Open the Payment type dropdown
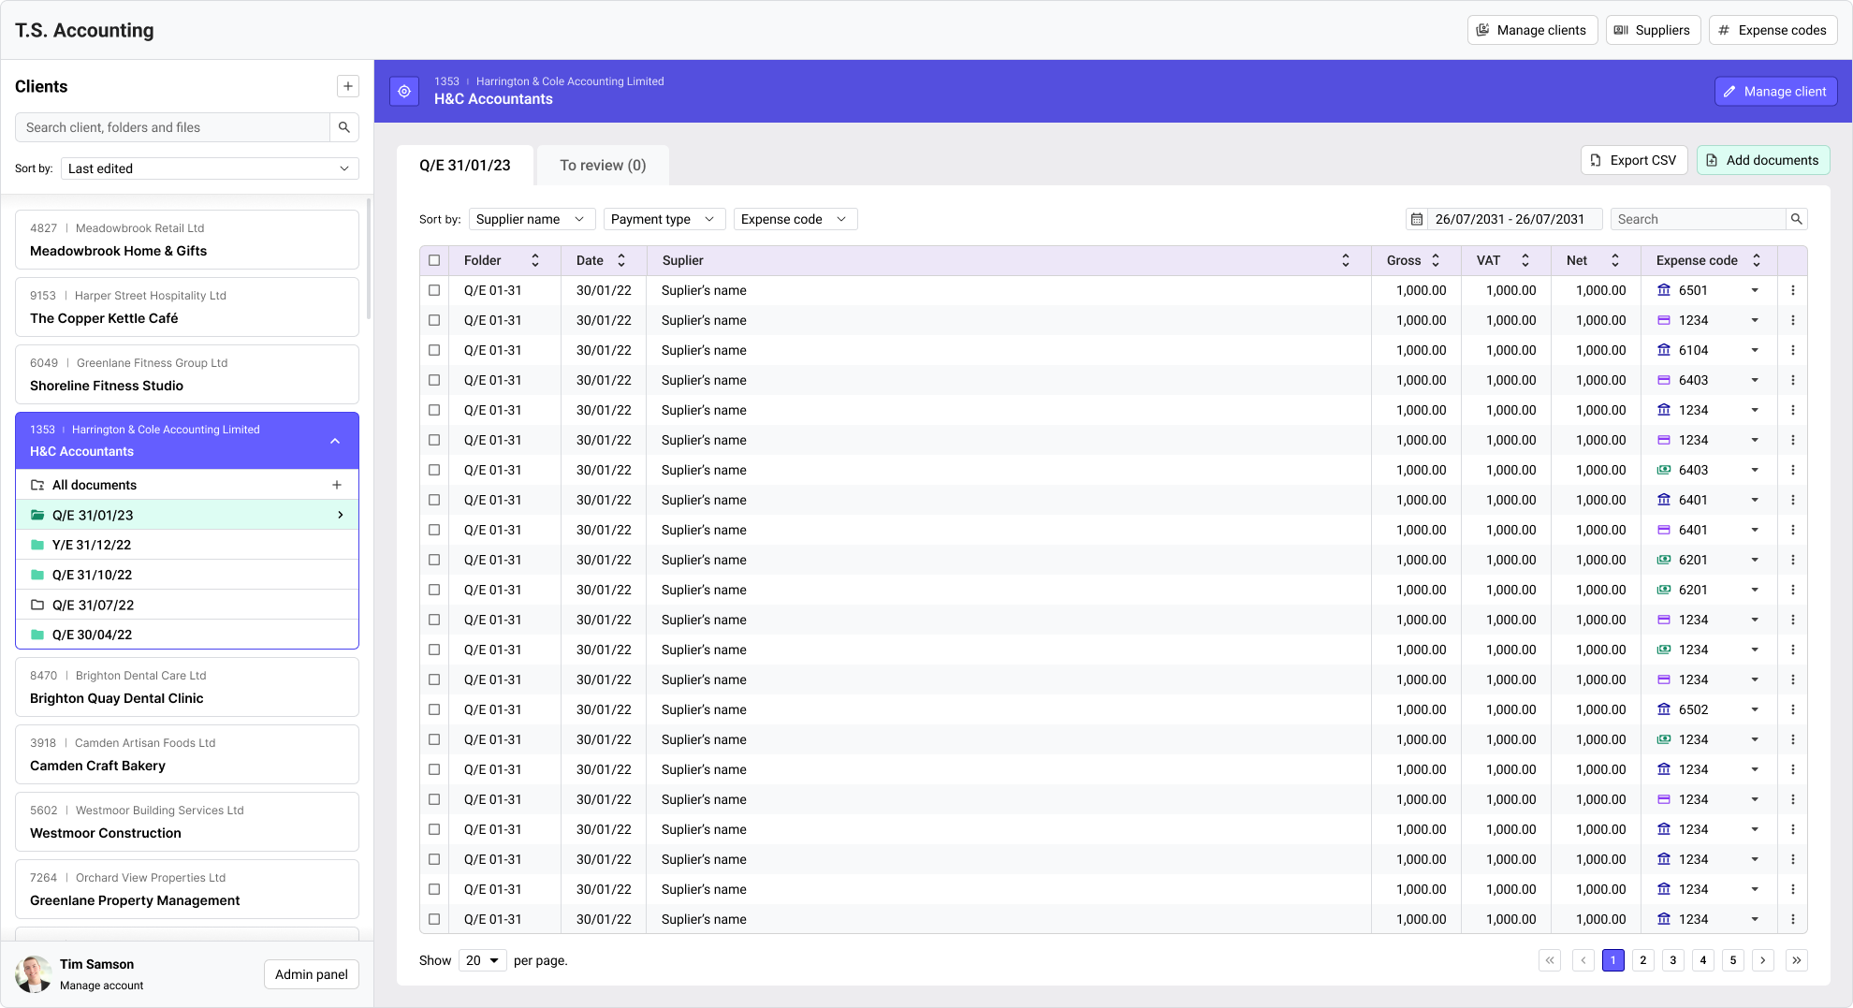The image size is (1853, 1008). [x=663, y=219]
